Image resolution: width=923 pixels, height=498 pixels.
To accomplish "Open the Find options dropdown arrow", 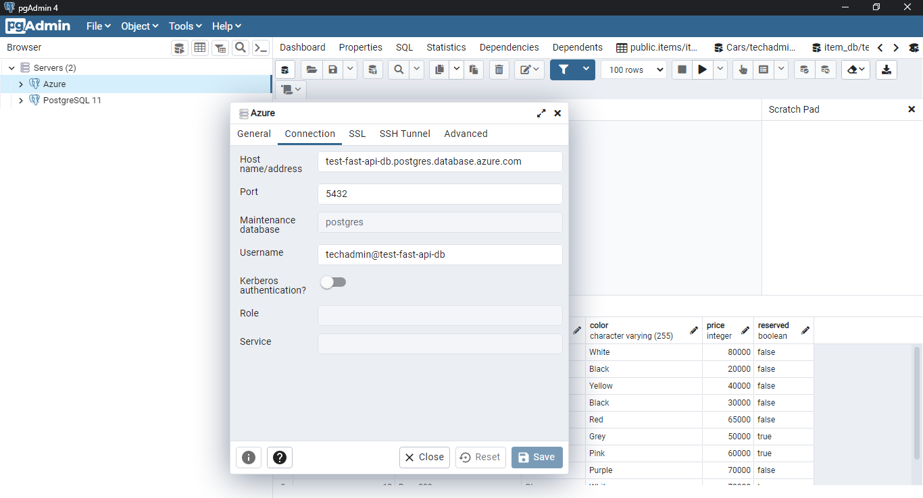I will (x=417, y=70).
